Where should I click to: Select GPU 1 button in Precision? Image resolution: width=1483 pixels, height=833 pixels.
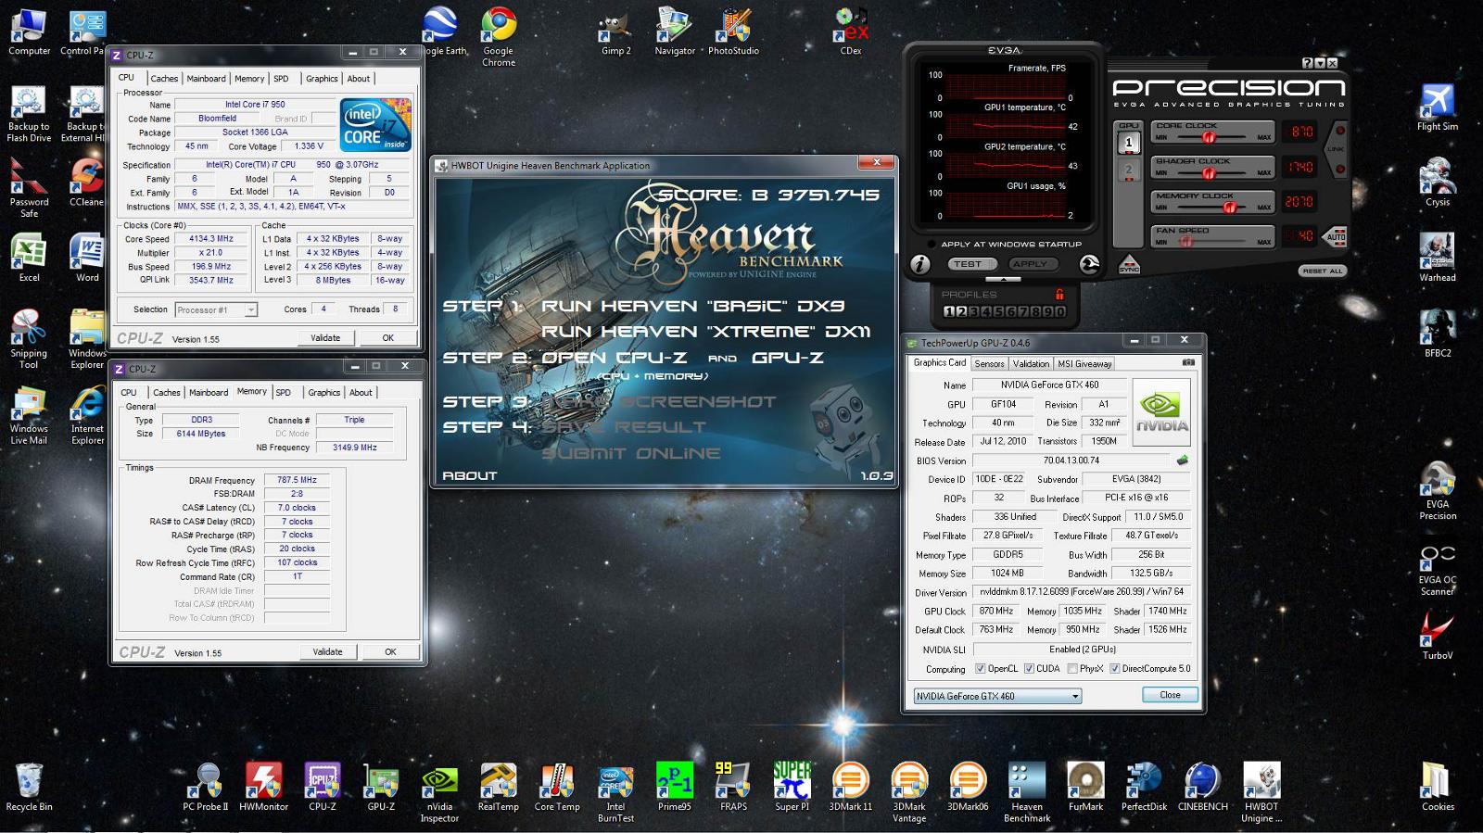pyautogui.click(x=1129, y=143)
